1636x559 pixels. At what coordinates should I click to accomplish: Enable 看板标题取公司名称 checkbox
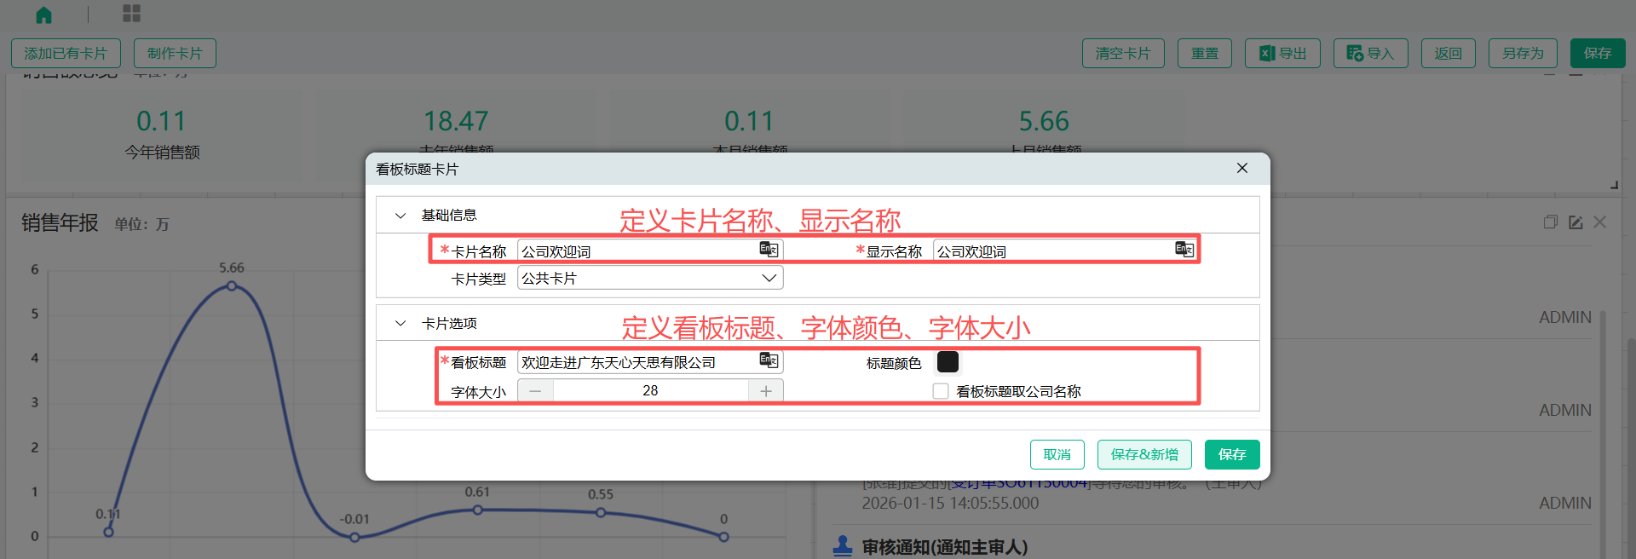coord(941,391)
